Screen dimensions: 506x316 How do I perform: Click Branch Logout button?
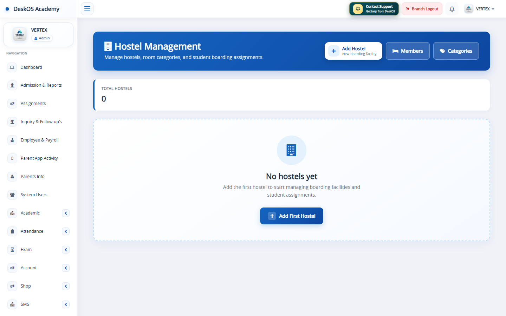coord(422,9)
